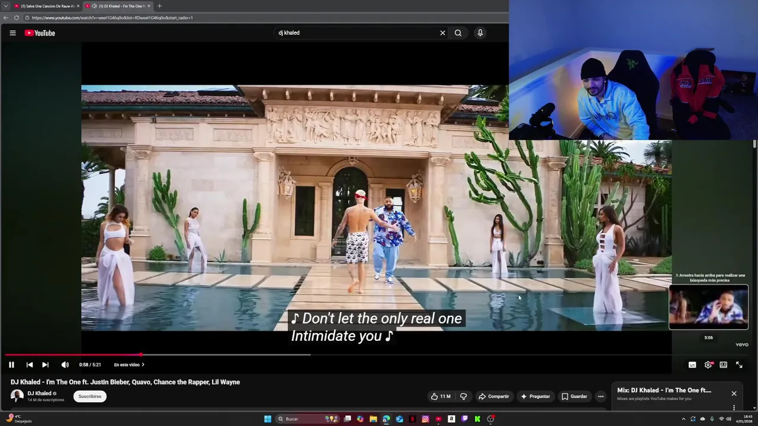
Task: Open Netflix from the taskbar
Action: [x=412, y=419]
